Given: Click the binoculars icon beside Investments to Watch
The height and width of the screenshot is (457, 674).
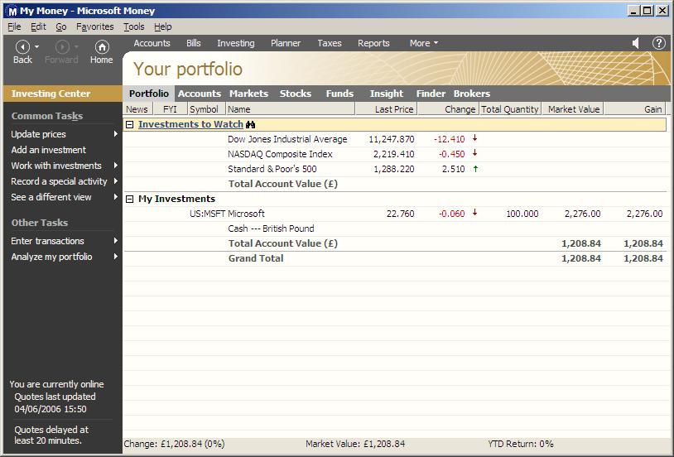Looking at the screenshot, I should pyautogui.click(x=251, y=125).
